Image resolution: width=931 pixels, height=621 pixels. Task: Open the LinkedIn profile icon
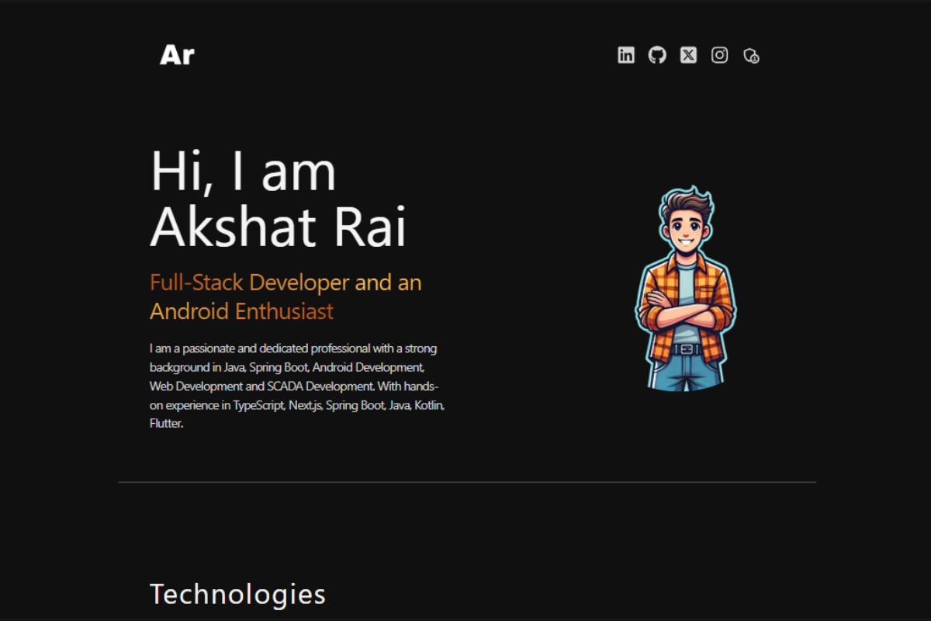tap(625, 55)
